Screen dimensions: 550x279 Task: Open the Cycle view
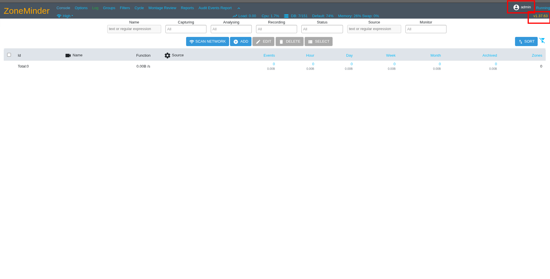point(139,8)
